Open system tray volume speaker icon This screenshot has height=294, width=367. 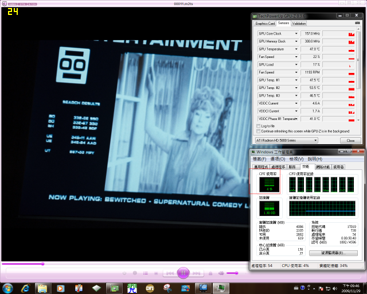(x=335, y=288)
